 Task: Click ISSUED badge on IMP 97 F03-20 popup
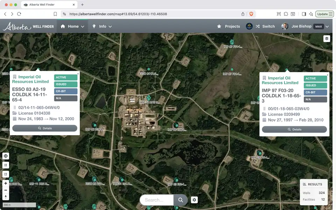[x=315, y=85]
